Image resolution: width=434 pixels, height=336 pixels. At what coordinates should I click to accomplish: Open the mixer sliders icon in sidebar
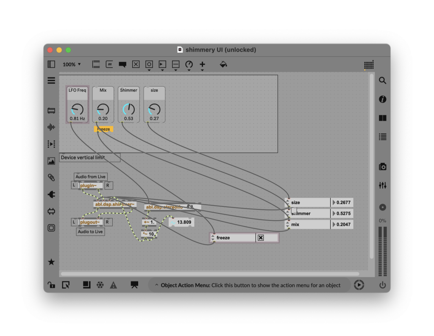[x=382, y=185]
